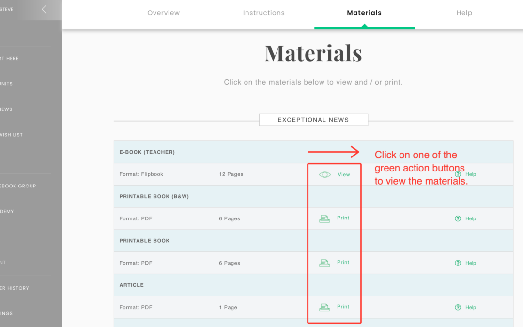Collapse sidebar with the left chevron arrow
Image resolution: width=523 pixels, height=327 pixels.
click(44, 9)
